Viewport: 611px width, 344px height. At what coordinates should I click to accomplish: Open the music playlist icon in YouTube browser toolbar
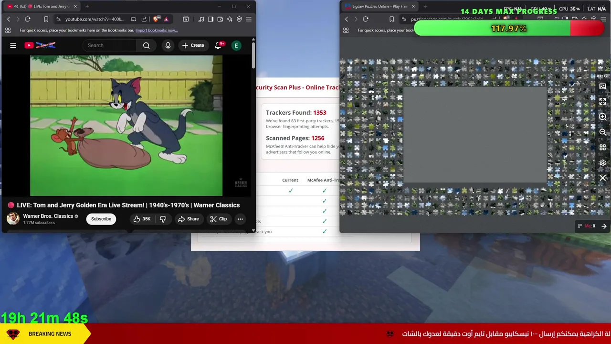(x=201, y=19)
